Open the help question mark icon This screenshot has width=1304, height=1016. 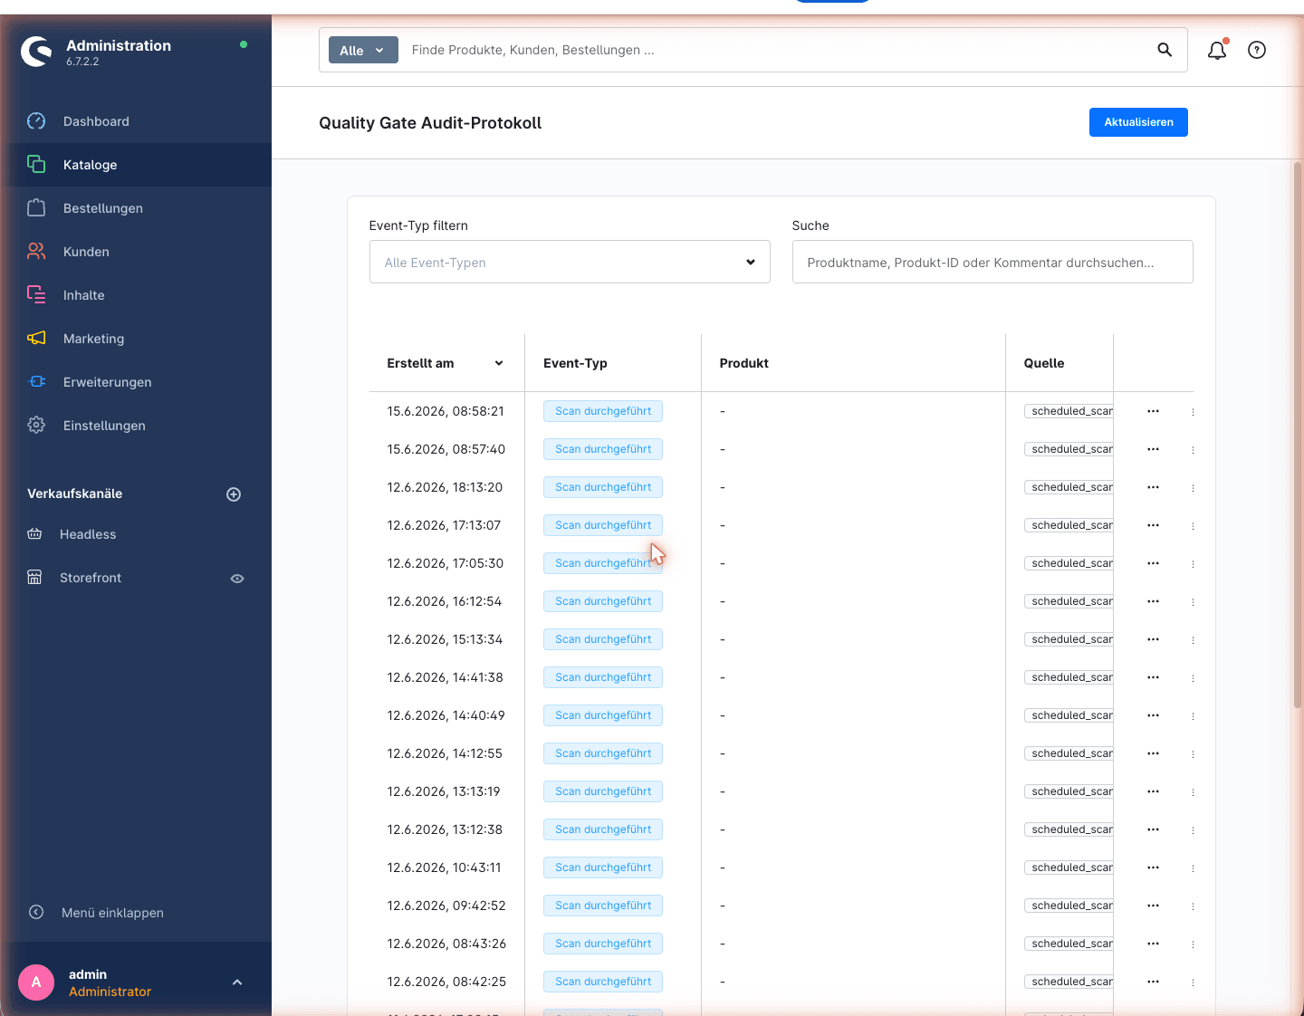pos(1257,50)
